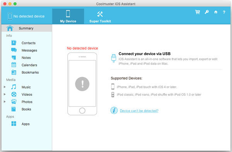
Task: Open the home icon in top bar
Action: 216,12
